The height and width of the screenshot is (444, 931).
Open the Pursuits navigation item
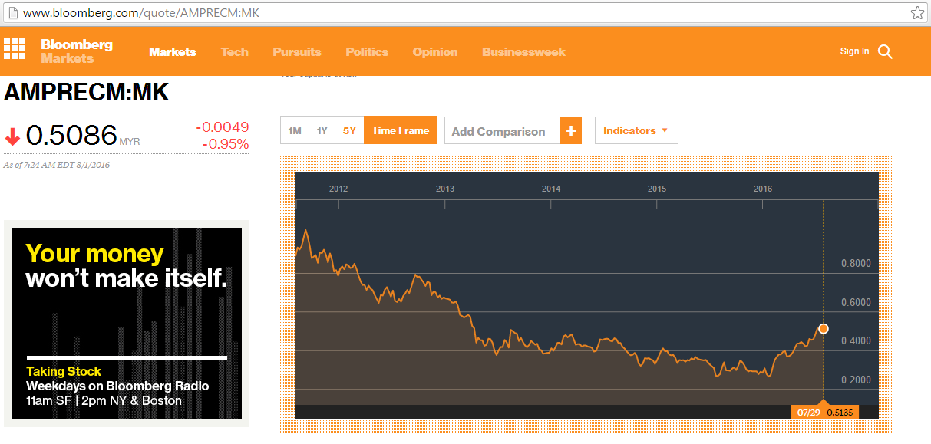pos(297,52)
